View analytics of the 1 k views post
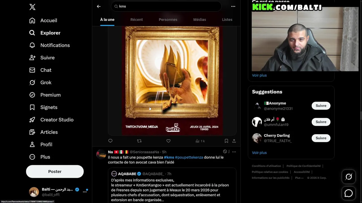Screen dimensions: 362x203 pyautogui.click(x=200, y=141)
